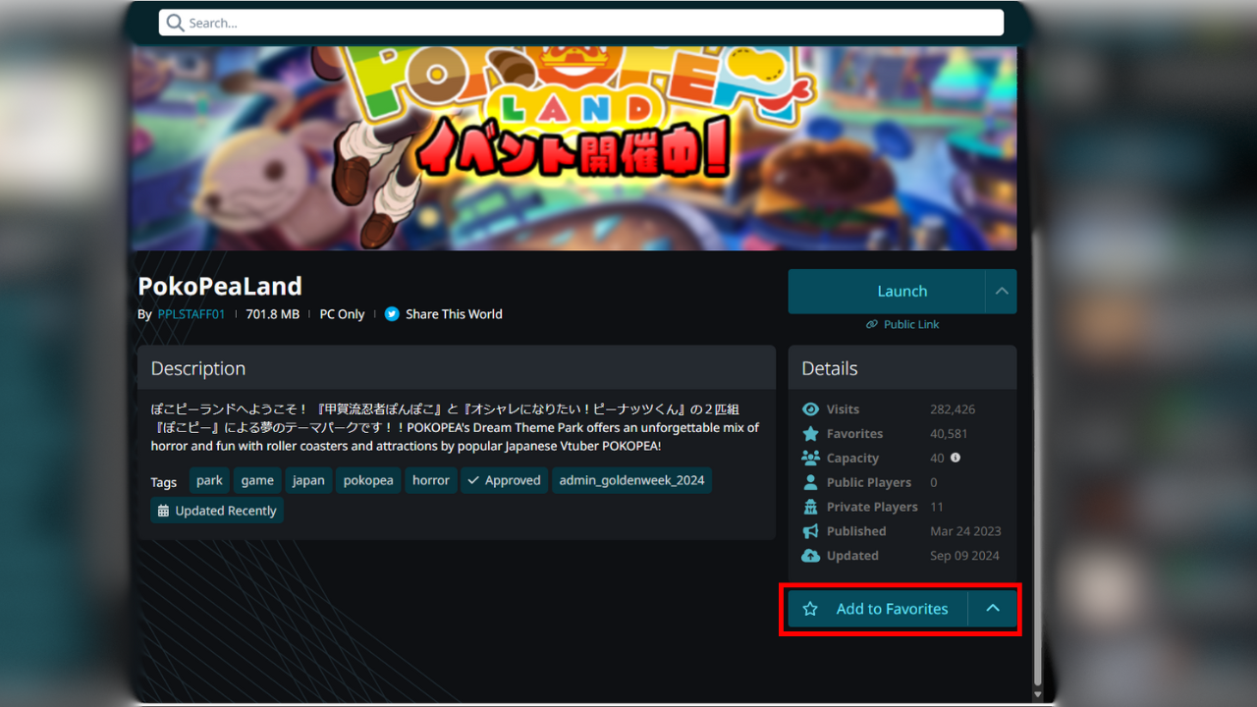Select the japan tag
Screen dimensions: 1257x707
pyautogui.click(x=308, y=480)
